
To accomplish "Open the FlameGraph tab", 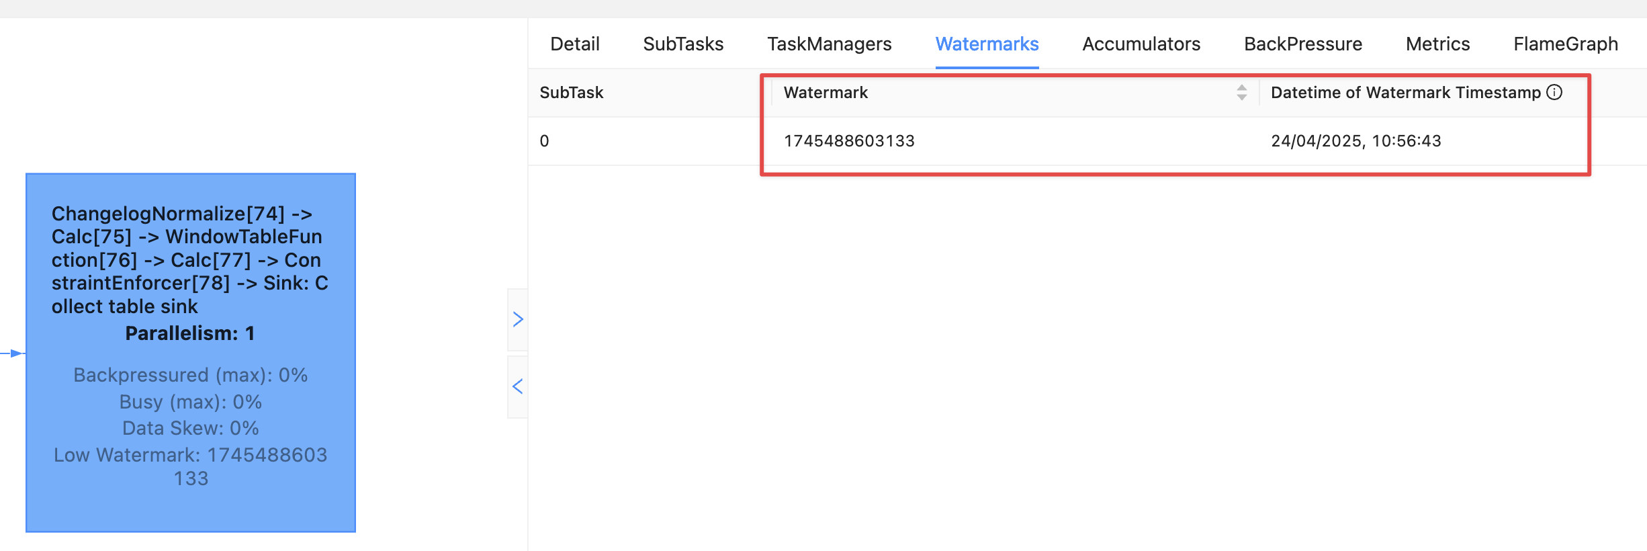I will coord(1565,44).
